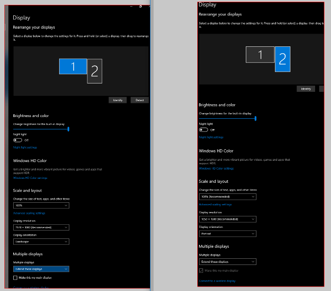Click Make this my main display checkbox in right window
The height and width of the screenshot is (291, 331).
pos(201,271)
